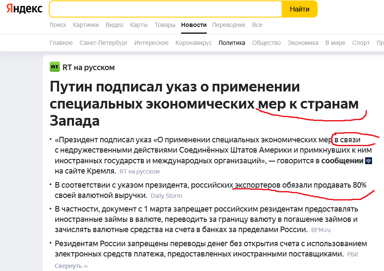Switch to the Экономика news category
Image resolution: width=384 pixels, height=271 pixels.
[303, 43]
